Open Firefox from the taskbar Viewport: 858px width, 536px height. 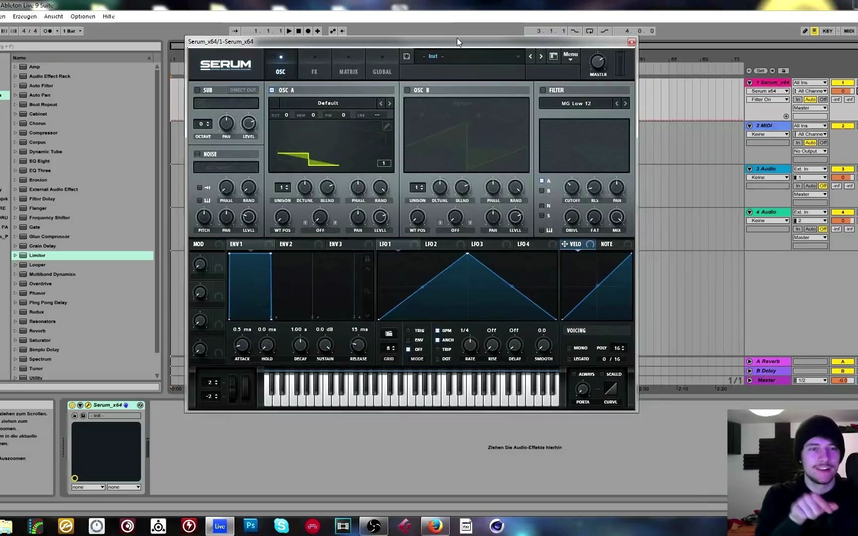pyautogui.click(x=435, y=526)
